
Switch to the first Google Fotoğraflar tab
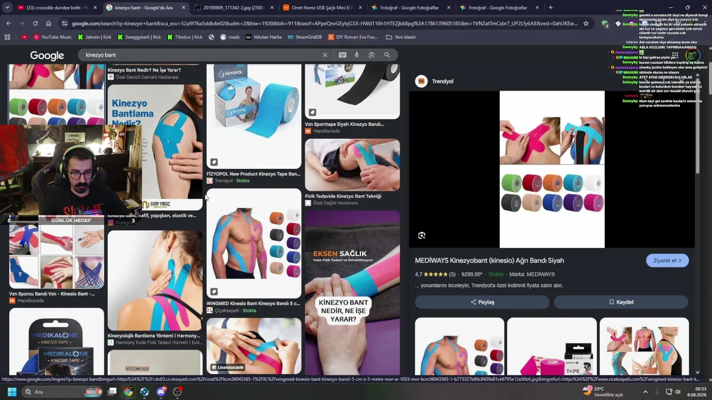(x=412, y=8)
